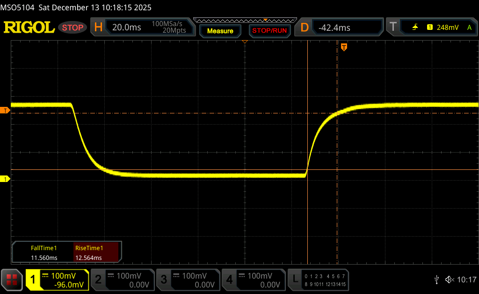Click the trigger level T marker on left edge
The width and height of the screenshot is (479, 294).
(x=5, y=110)
